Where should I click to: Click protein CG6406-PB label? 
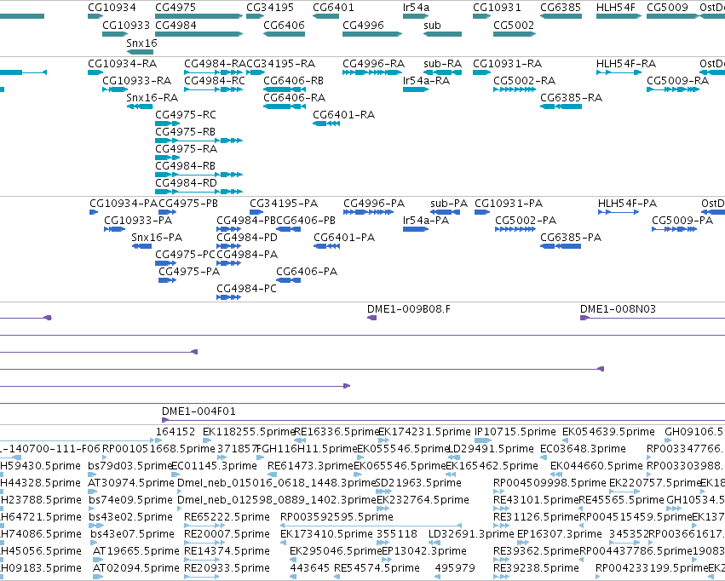pyautogui.click(x=306, y=221)
